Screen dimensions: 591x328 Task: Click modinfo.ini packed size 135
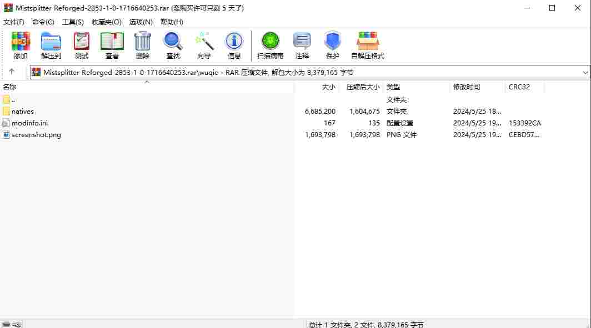coord(374,123)
